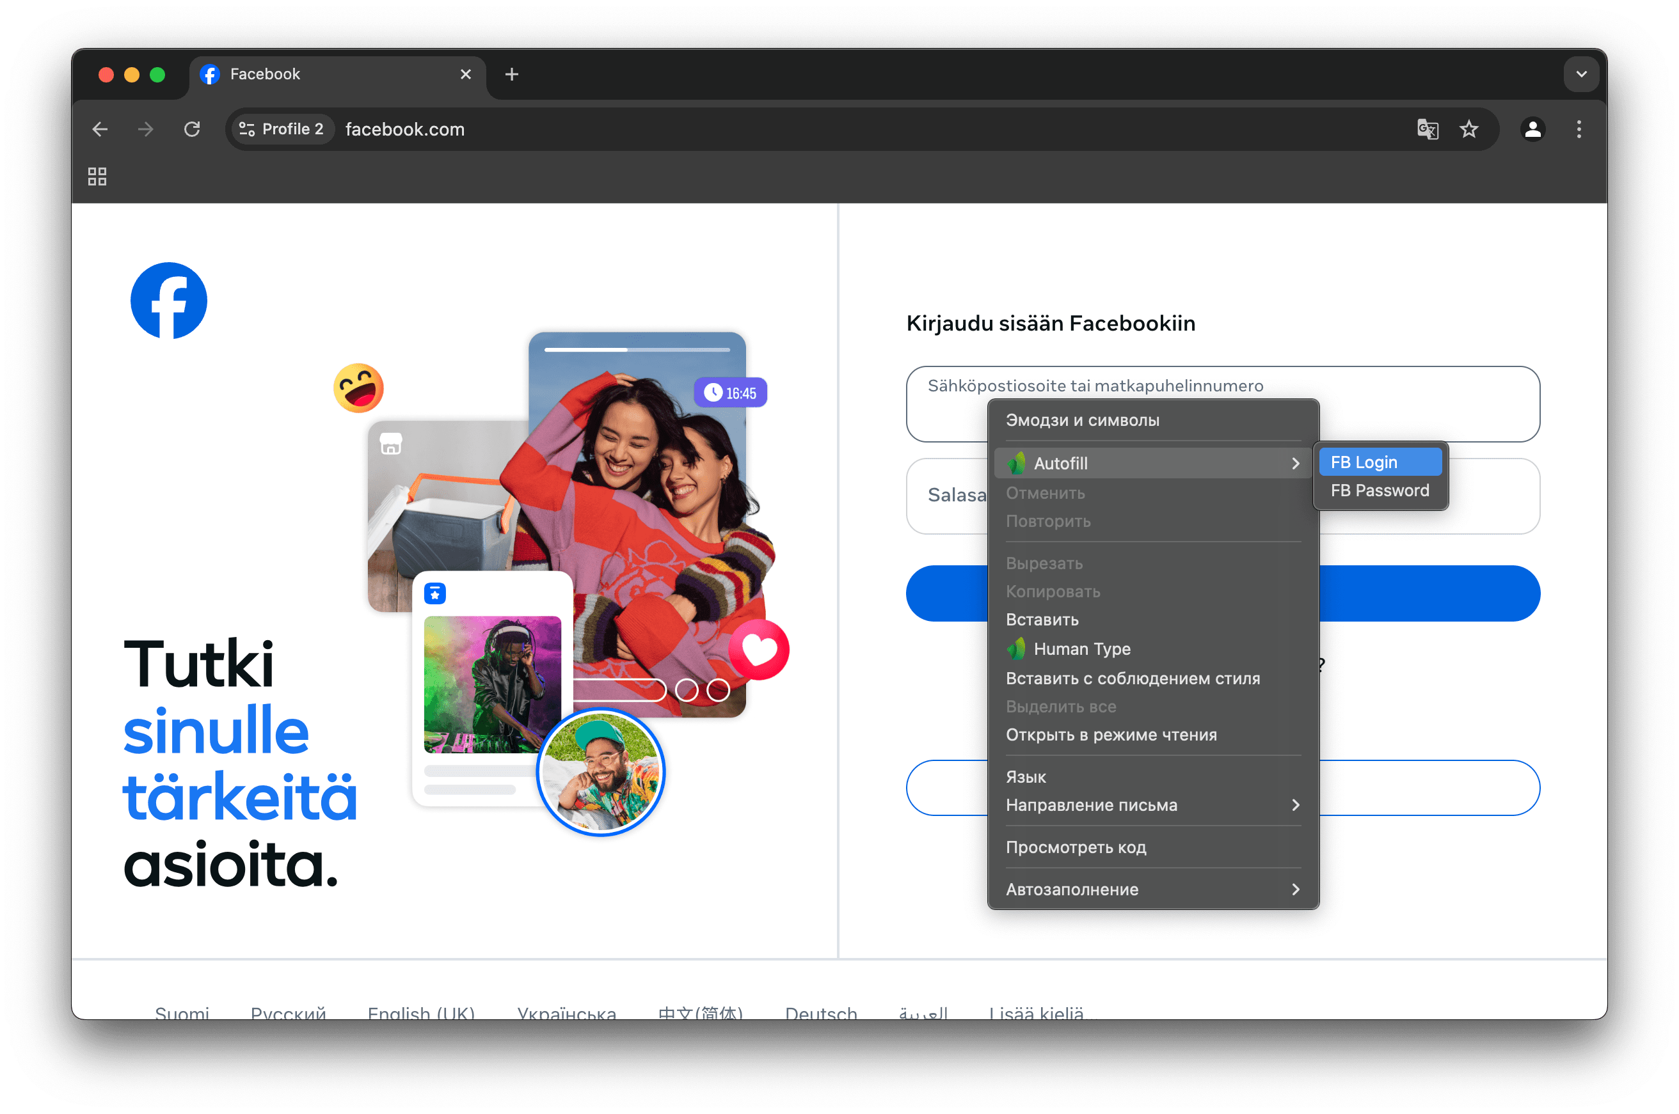Select FB Login autofill option
Viewport: 1679px width, 1114px height.
[1379, 462]
